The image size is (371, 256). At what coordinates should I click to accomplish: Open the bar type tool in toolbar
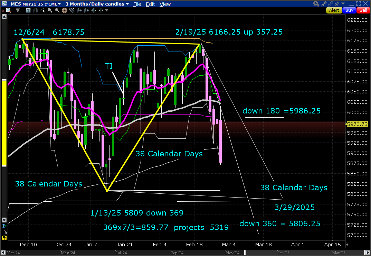pyautogui.click(x=36, y=10)
